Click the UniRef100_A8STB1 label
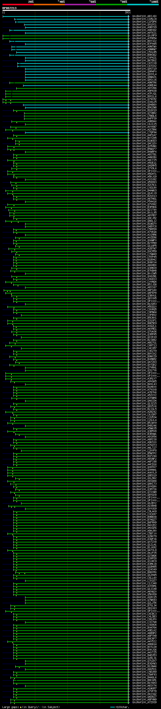161x709 pixels. coord(144,155)
